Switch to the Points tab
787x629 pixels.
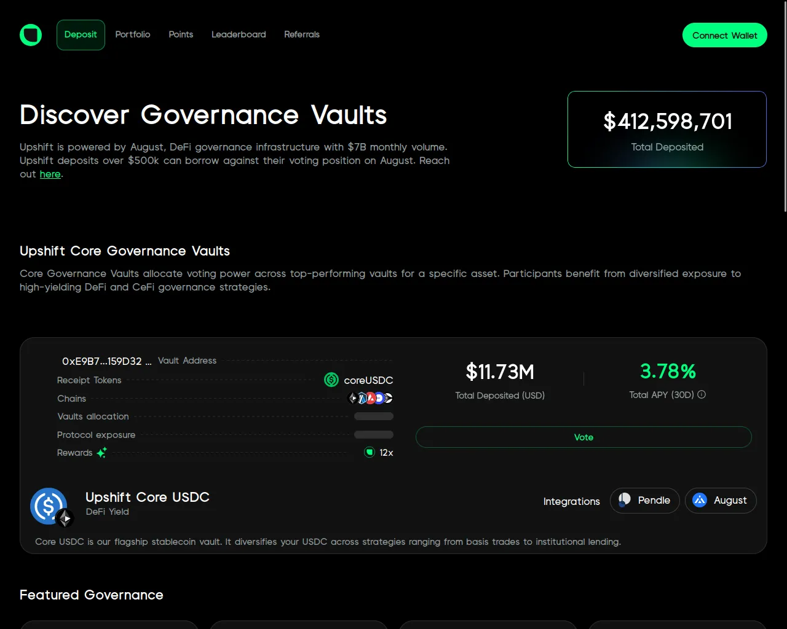[181, 35]
